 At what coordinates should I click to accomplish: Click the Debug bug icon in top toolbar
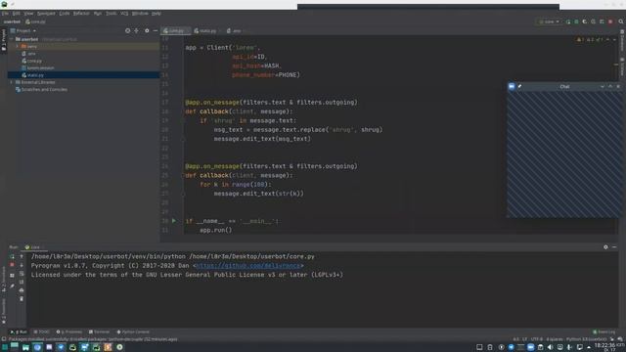[x=576, y=22]
